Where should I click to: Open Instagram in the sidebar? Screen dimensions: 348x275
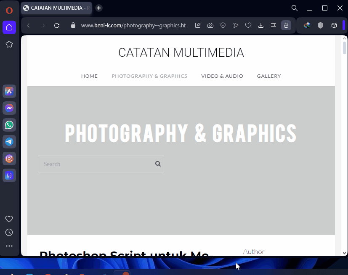point(9,159)
